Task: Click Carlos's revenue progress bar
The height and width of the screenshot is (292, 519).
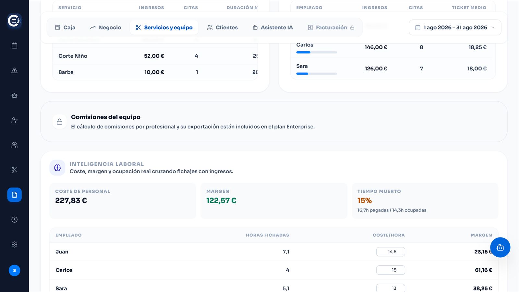Action: (x=317, y=52)
